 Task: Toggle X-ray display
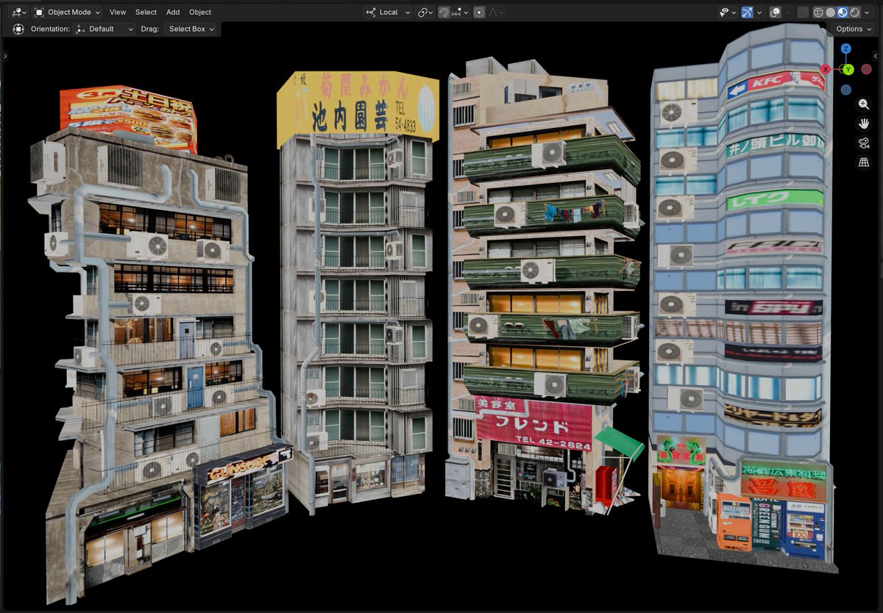coord(803,12)
